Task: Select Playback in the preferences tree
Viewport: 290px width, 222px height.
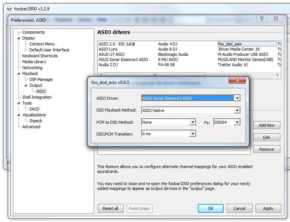Action: (30, 74)
